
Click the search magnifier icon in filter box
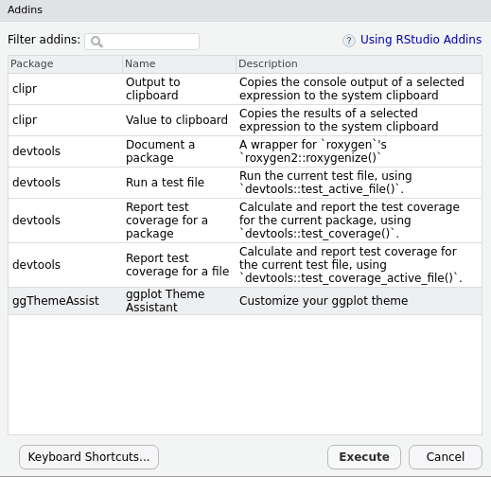96,42
